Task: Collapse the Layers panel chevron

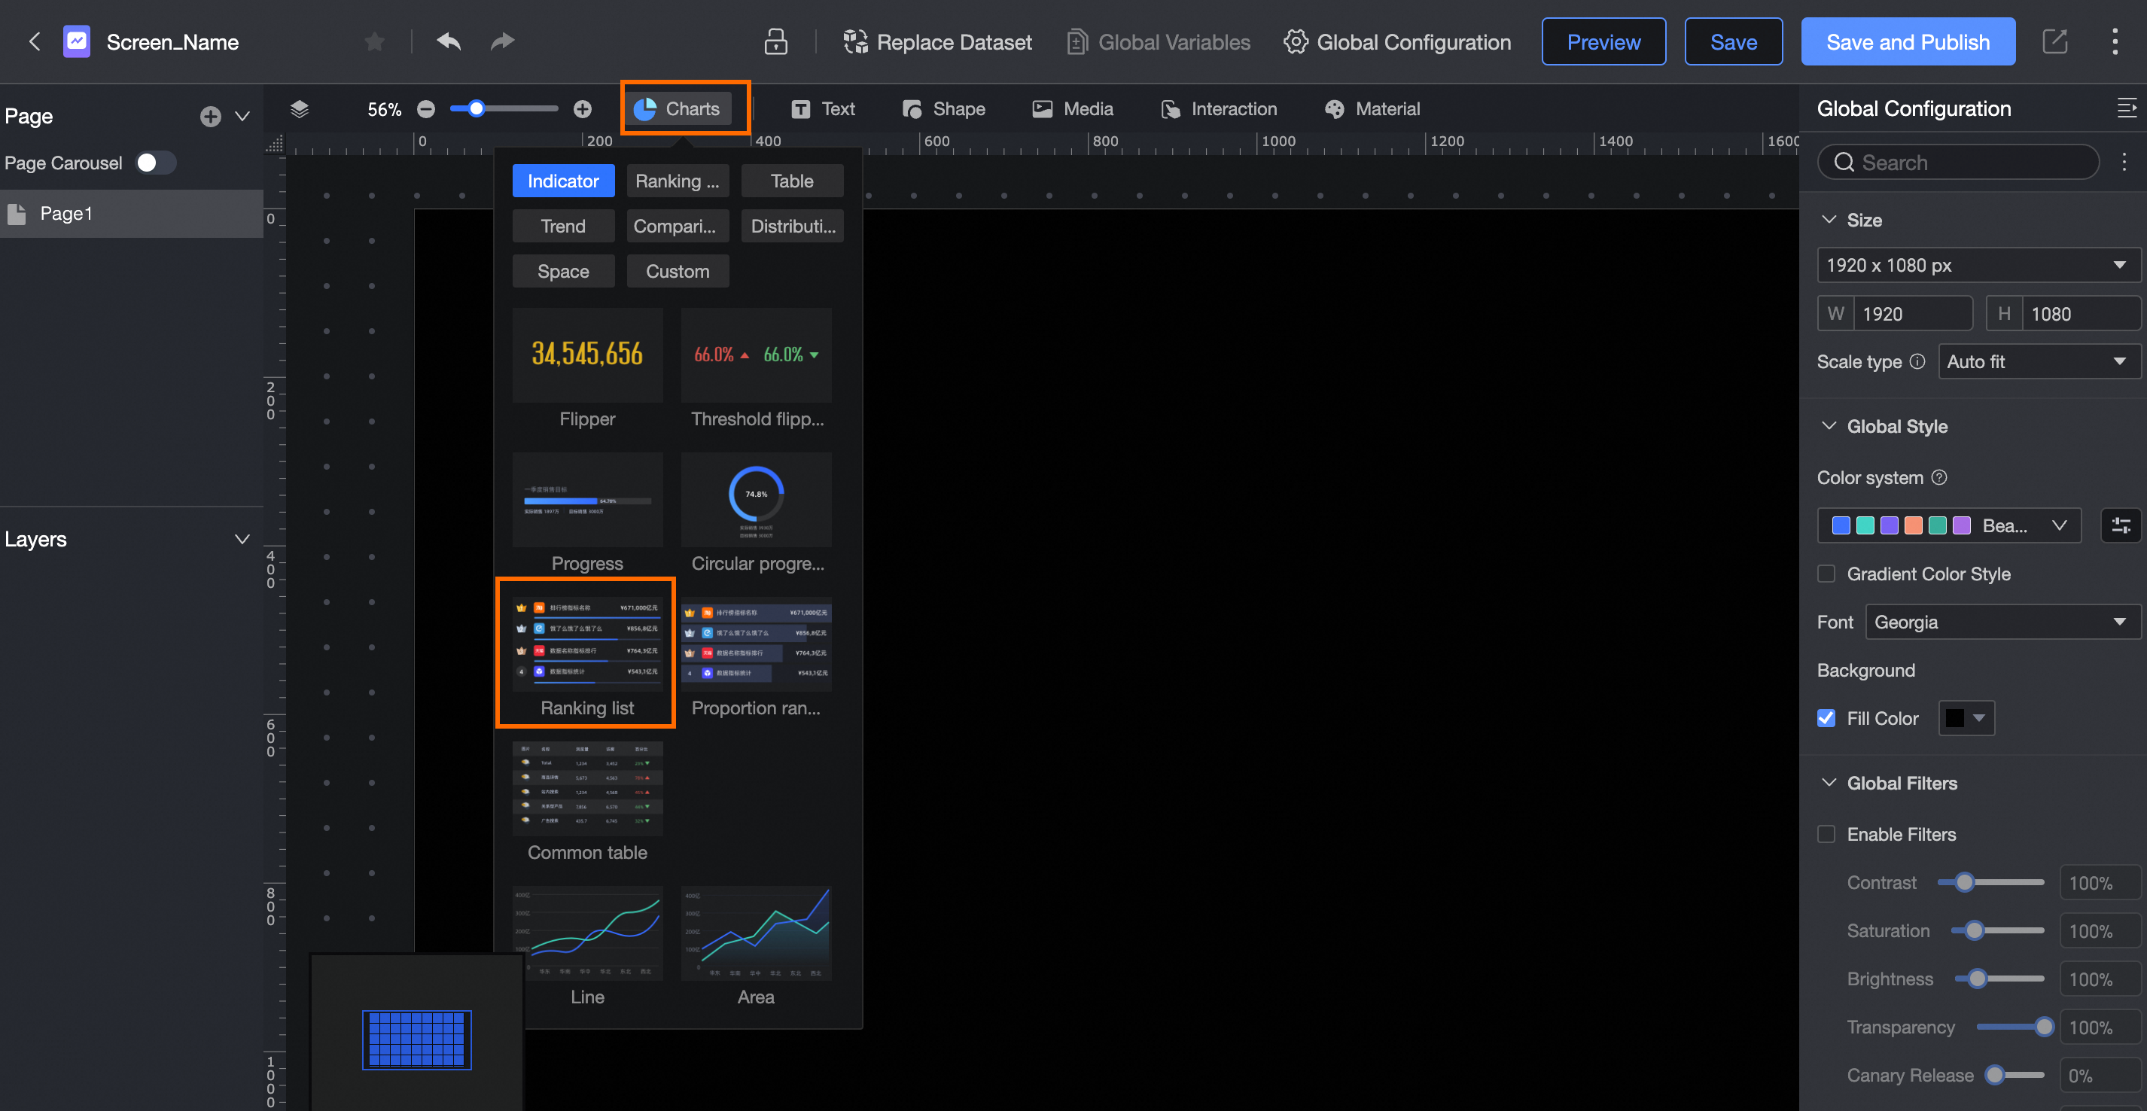Action: [242, 539]
